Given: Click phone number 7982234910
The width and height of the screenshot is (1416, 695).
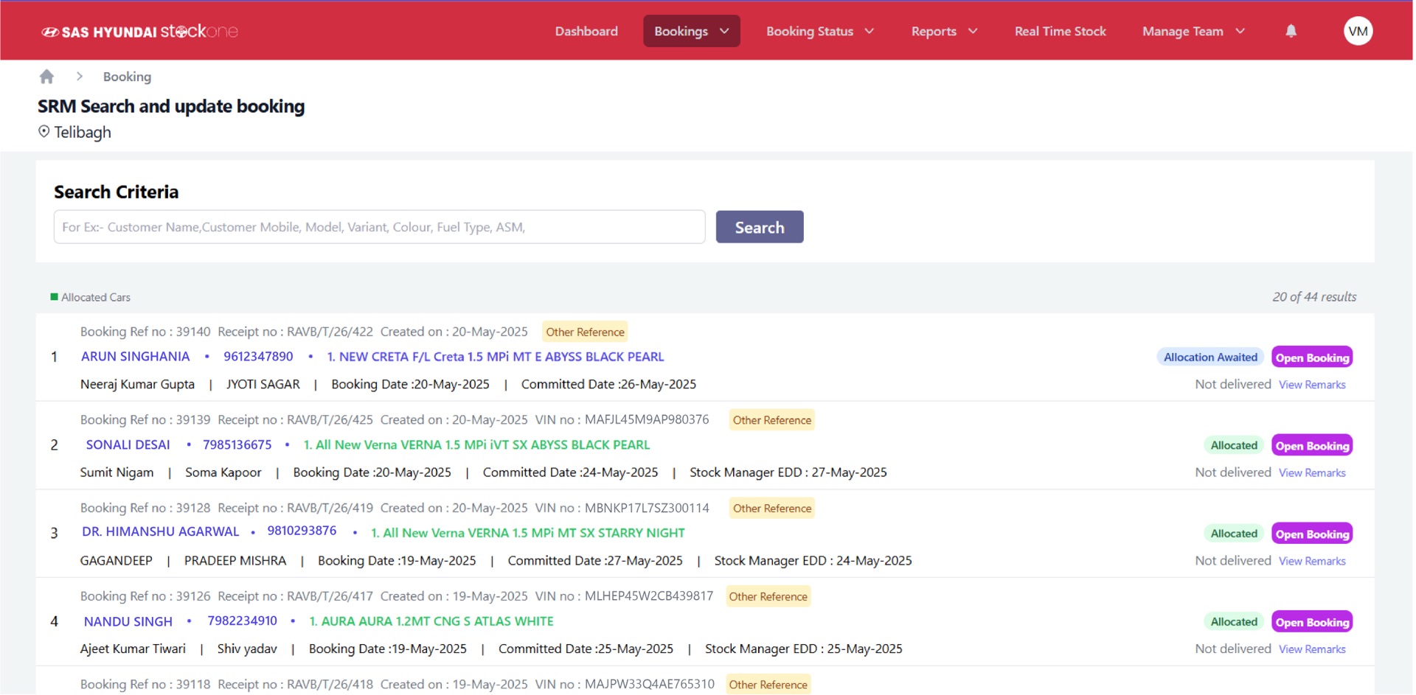Looking at the screenshot, I should click(x=242, y=621).
